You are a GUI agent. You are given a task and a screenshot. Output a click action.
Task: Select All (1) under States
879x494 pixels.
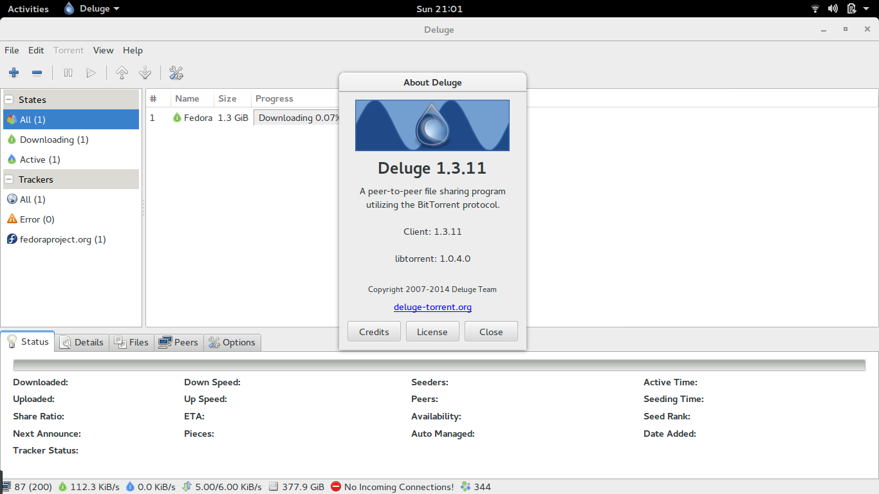coord(71,120)
